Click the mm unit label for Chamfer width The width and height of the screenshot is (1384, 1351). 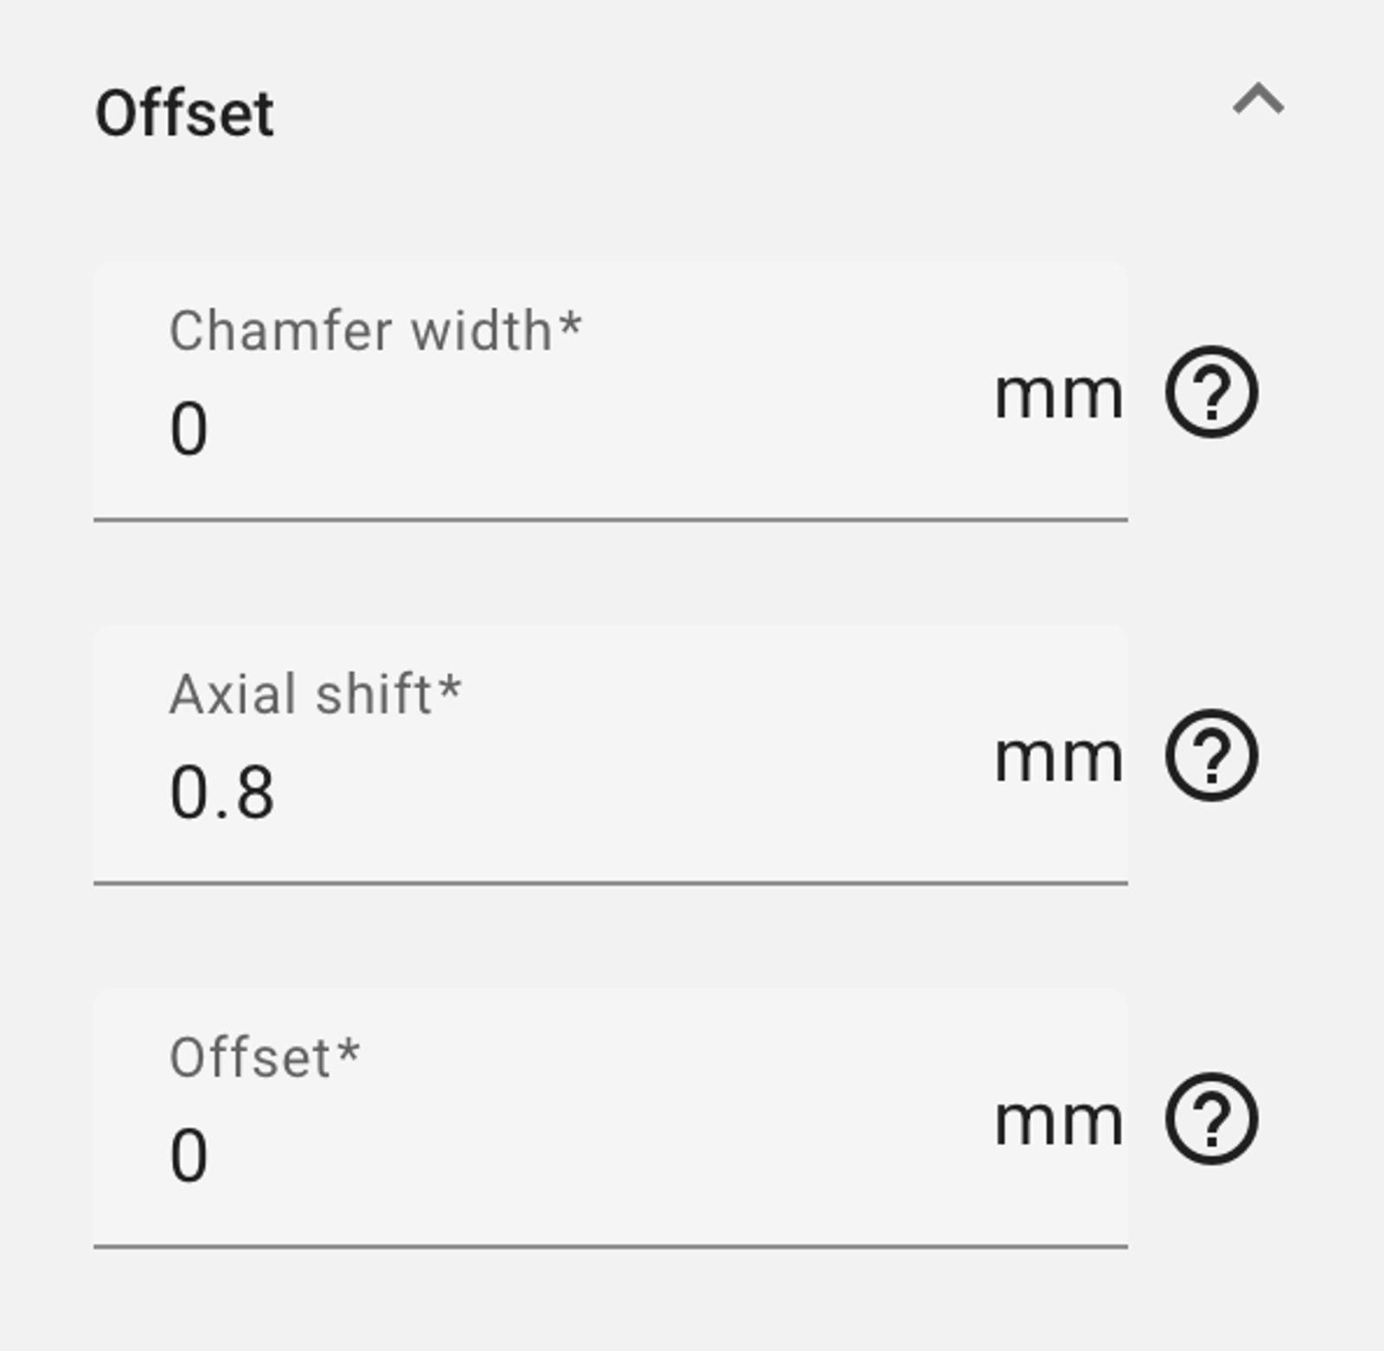1057,394
